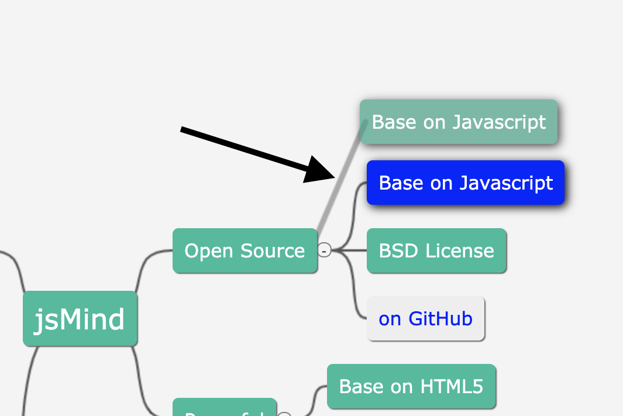The image size is (623, 416).
Task: Select the BSD License node
Action: (x=436, y=250)
